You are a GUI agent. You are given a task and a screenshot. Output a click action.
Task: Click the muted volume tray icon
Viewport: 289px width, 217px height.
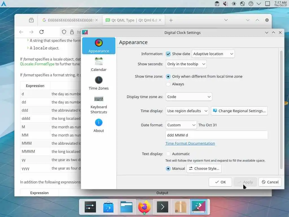tap(225, 4)
